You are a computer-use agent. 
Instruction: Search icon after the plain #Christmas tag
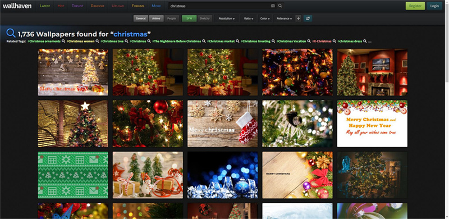pyautogui.click(x=149, y=42)
